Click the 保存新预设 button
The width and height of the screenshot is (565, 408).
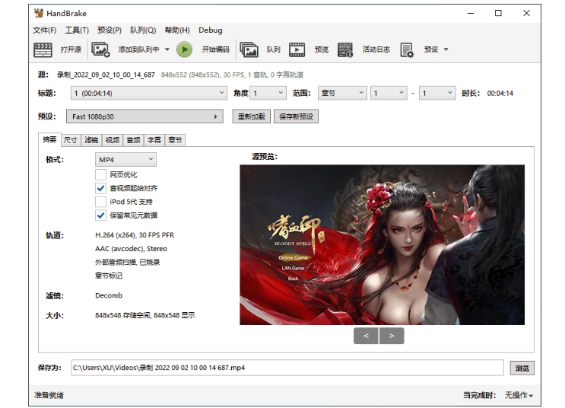(297, 116)
